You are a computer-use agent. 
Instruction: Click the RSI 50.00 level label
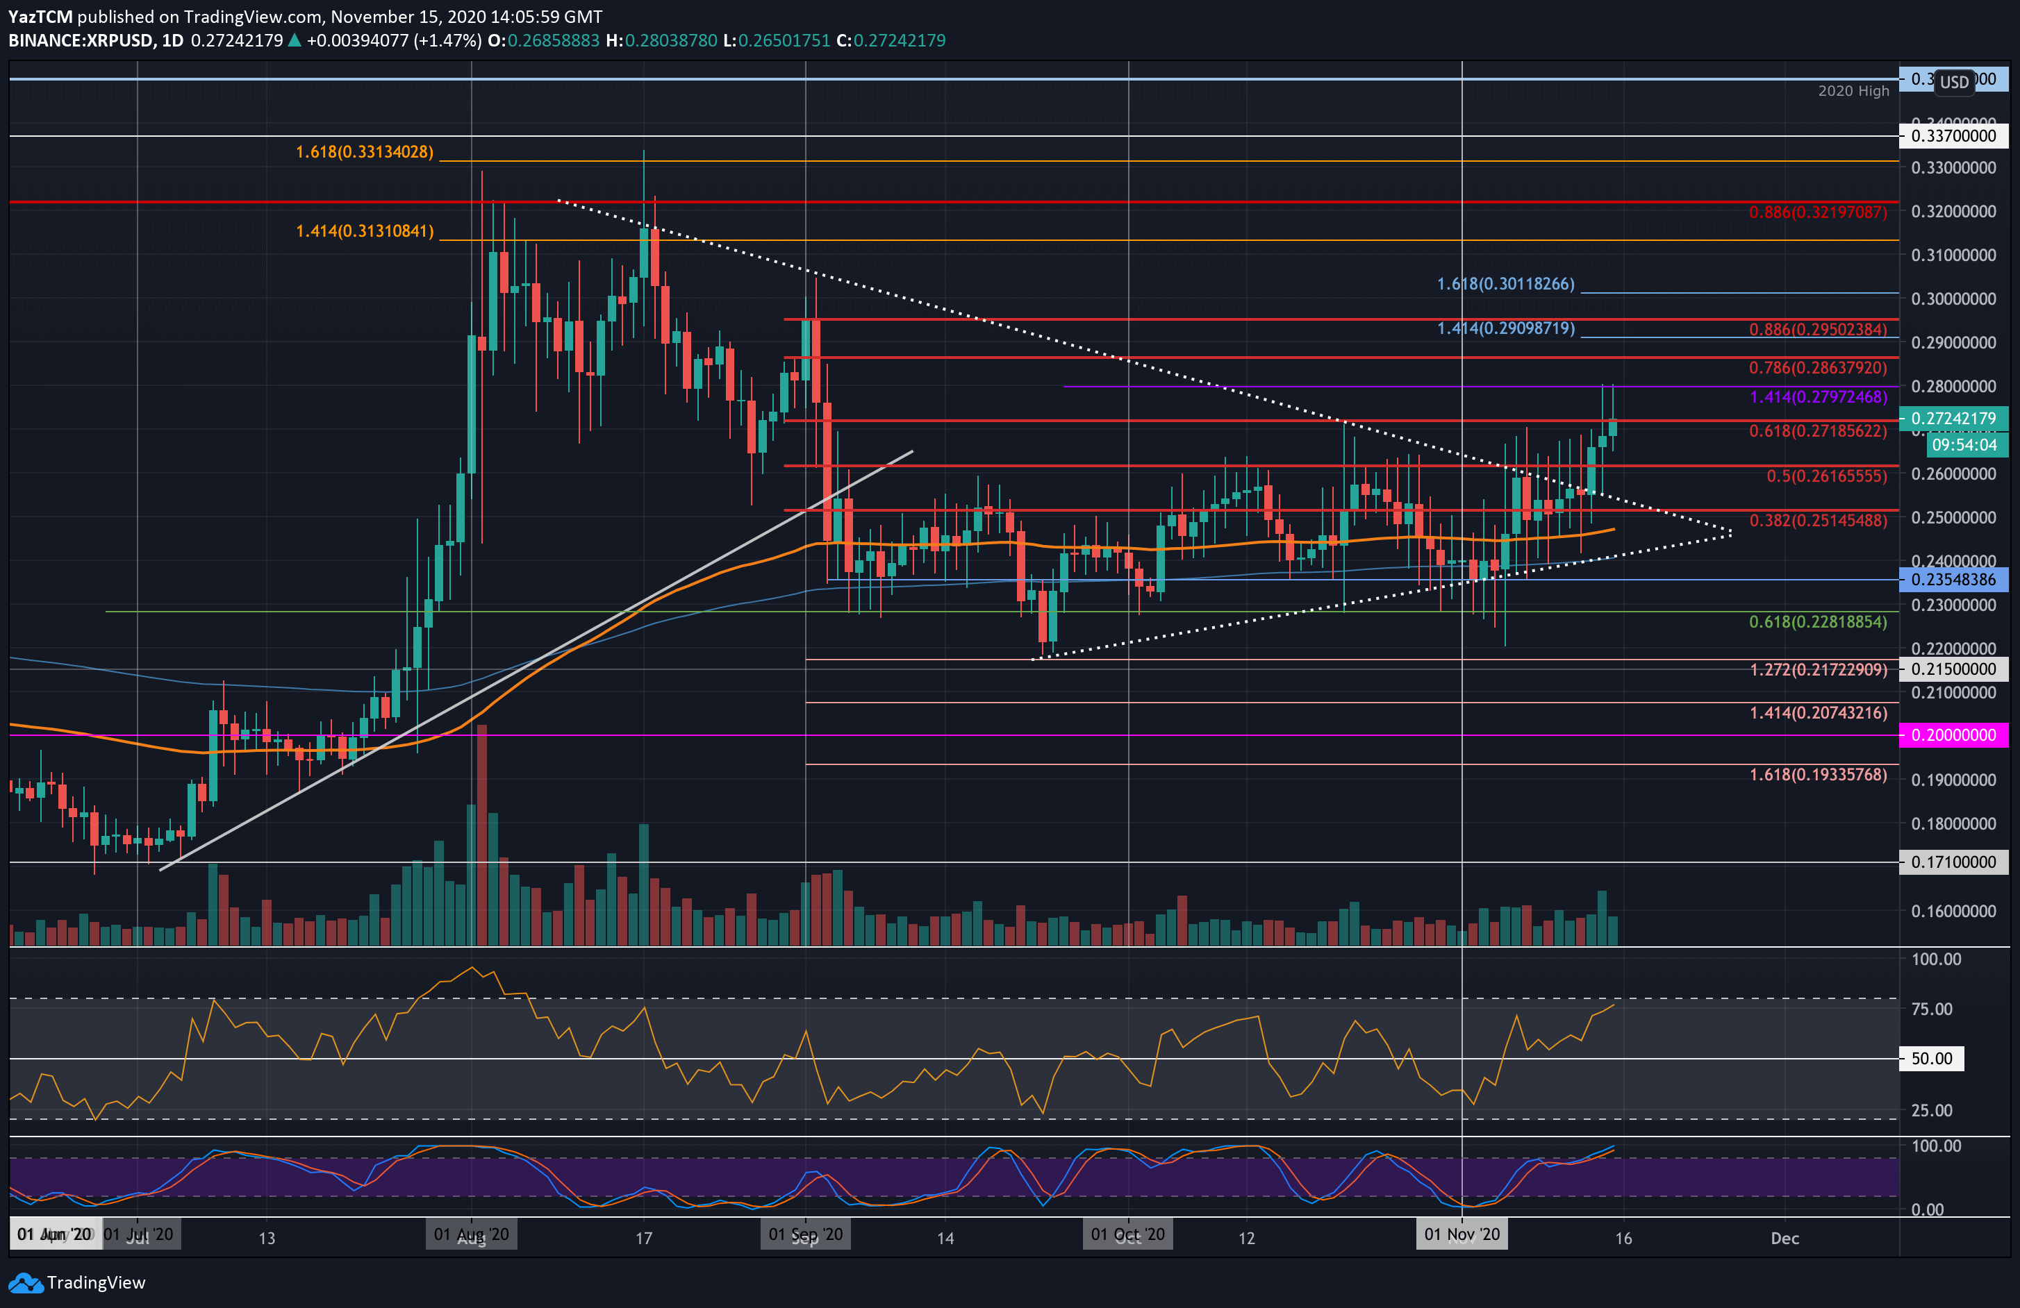click(x=1931, y=1059)
